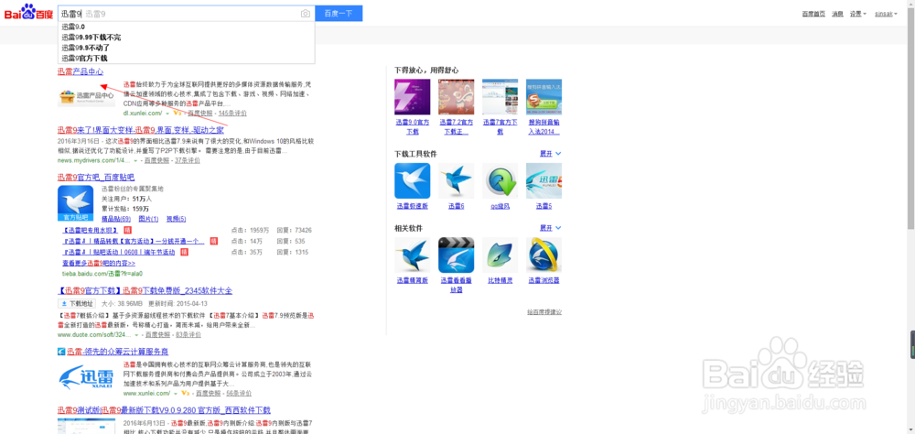Open 56条评价 reviews link
Image resolution: width=915 pixels, height=434 pixels.
pyautogui.click(x=239, y=394)
